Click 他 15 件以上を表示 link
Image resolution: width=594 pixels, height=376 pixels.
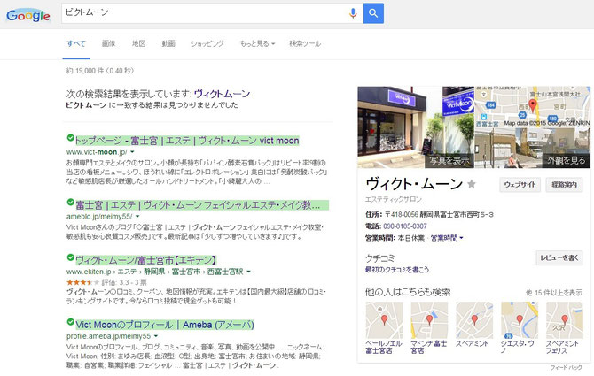(x=554, y=293)
